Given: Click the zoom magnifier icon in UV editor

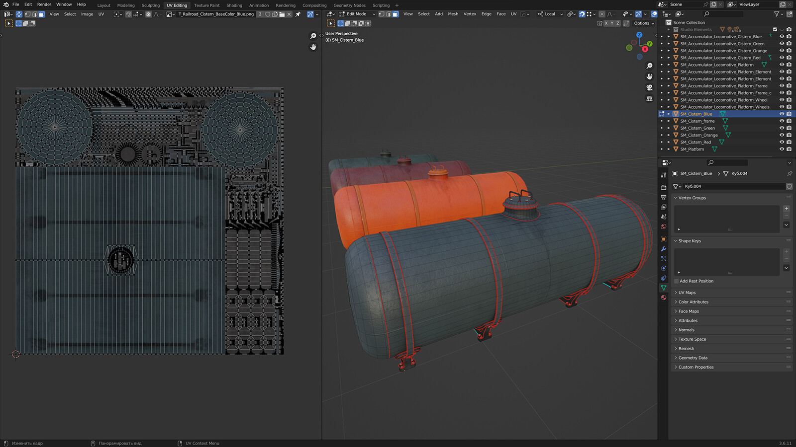Looking at the screenshot, I should pyautogui.click(x=313, y=36).
